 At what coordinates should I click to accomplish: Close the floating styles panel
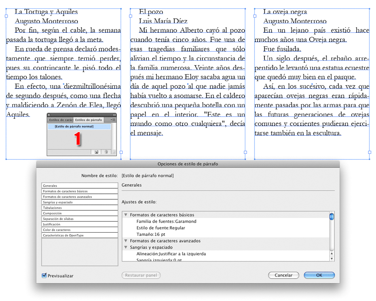pos(49,115)
